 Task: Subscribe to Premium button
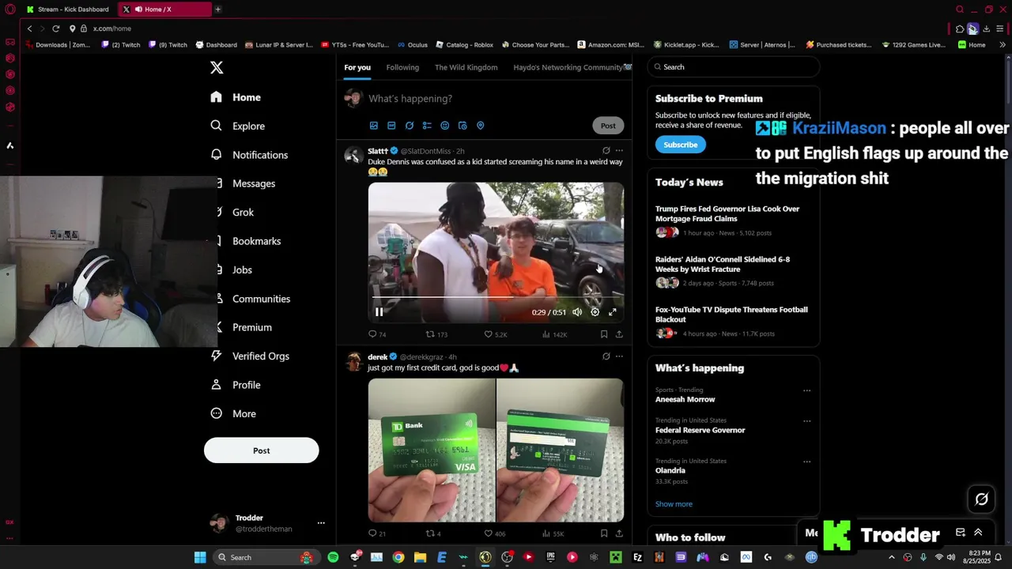681,145
